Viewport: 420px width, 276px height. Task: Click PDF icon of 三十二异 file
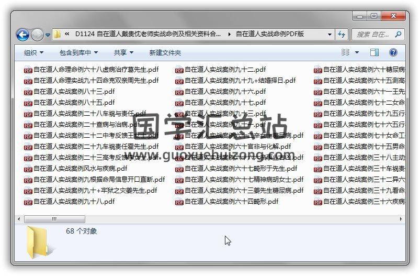317,180
